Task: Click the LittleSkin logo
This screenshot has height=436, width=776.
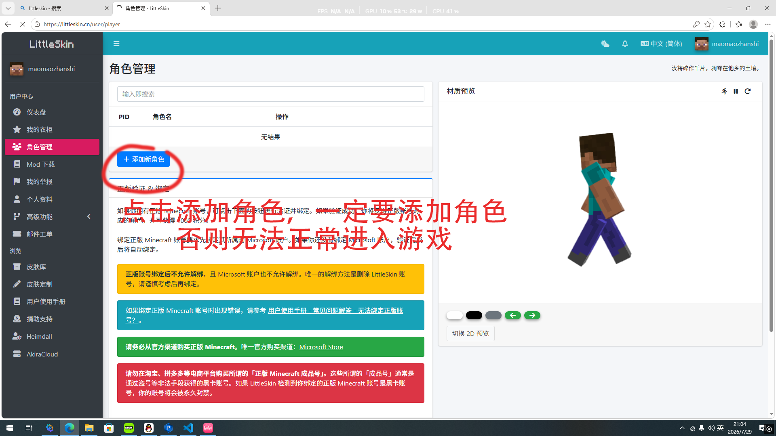Action: (x=52, y=44)
